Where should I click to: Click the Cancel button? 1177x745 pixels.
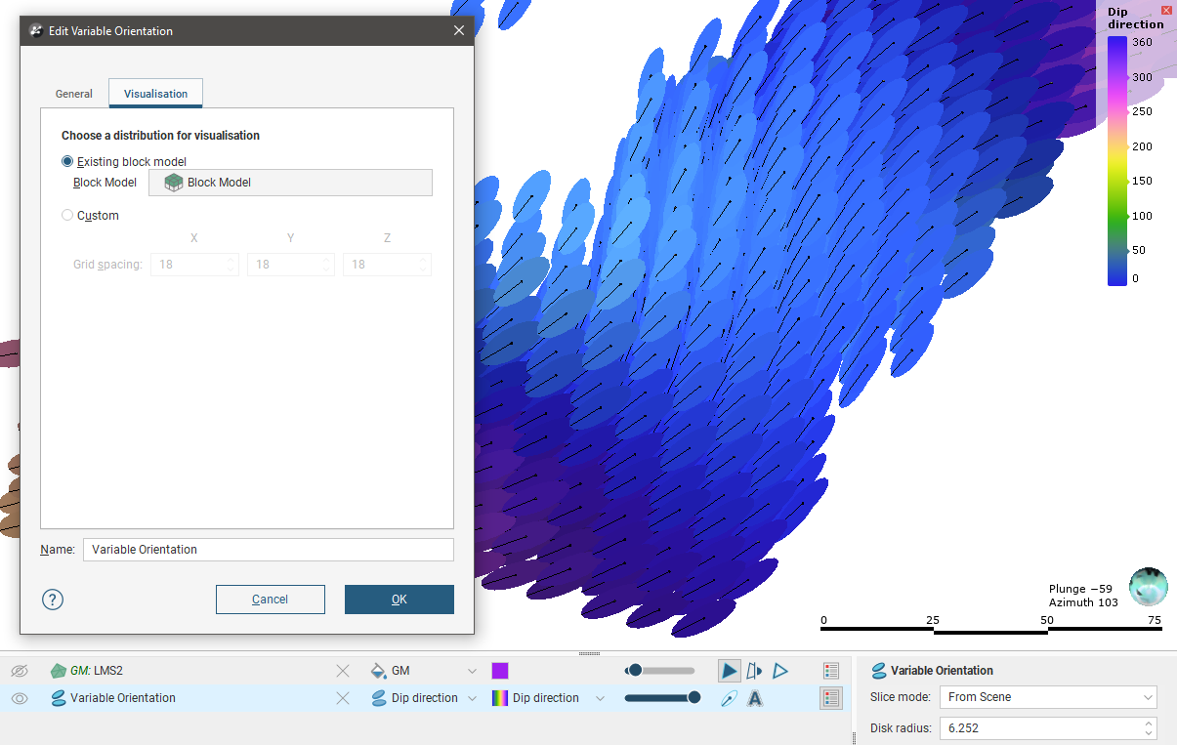270,600
